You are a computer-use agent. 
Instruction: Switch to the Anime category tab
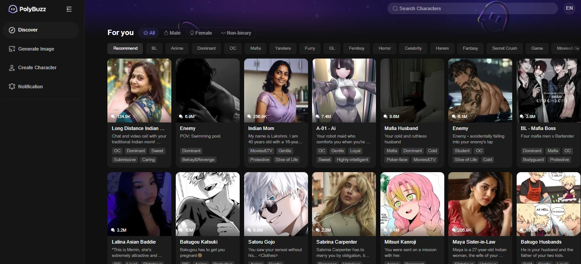pyautogui.click(x=177, y=48)
